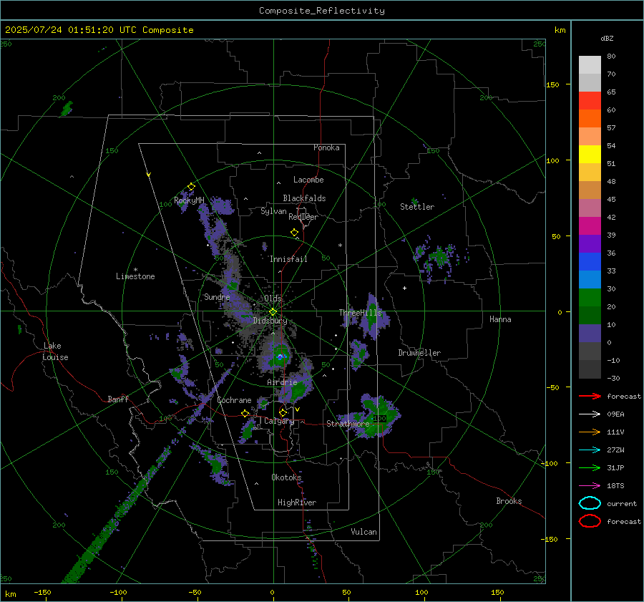644x602 pixels.
Task: Pick the bright yellow 54-51 dBZ swatch
Action: (590, 155)
